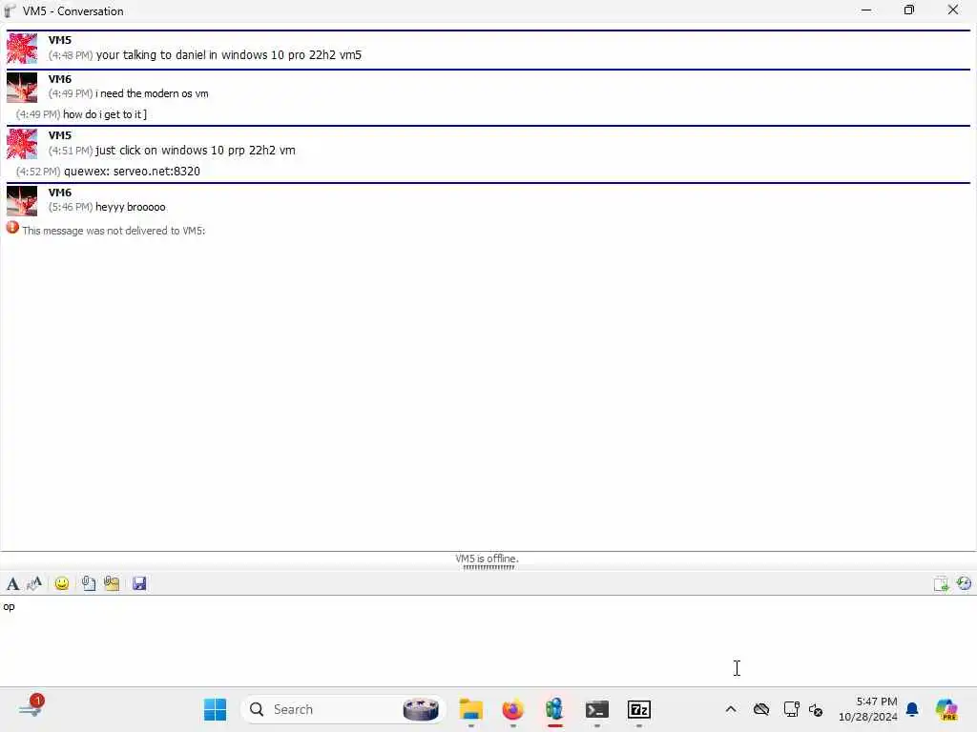Open notifications with the bell icon
Screen dimensions: 977x732
pos(912,709)
